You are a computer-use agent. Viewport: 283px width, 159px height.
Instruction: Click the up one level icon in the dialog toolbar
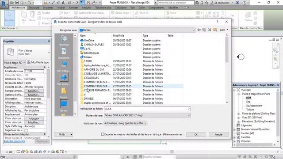point(204,30)
